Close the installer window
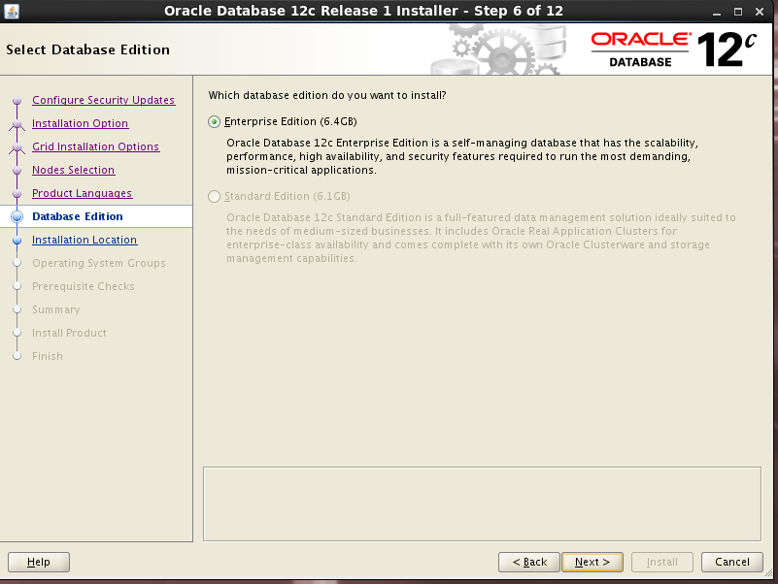This screenshot has width=778, height=584. 760,12
